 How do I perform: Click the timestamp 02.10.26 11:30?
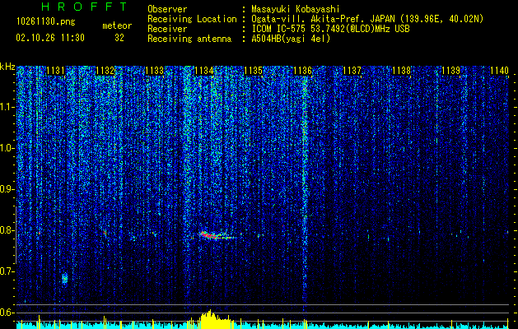50,38
